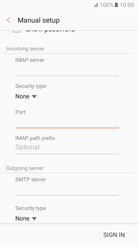
Task: Focus the IMAP server input field
Action: [x=67, y=71]
